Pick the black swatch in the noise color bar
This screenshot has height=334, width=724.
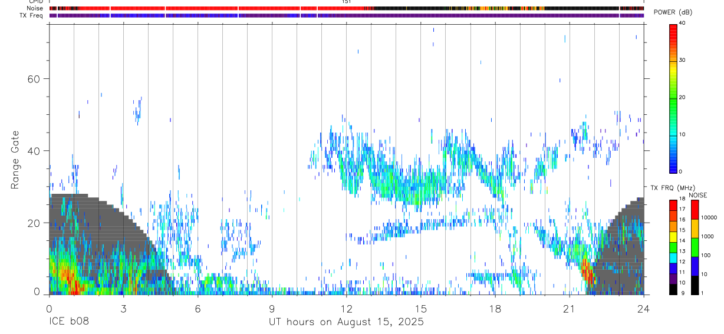[x=695, y=285]
